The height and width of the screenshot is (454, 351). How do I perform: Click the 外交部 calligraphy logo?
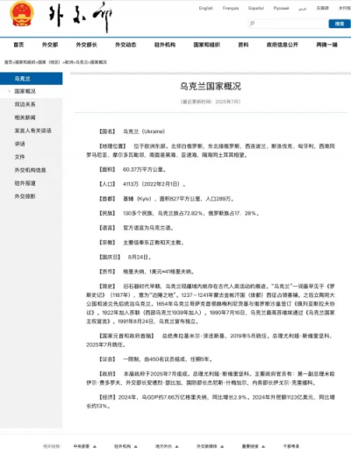[80, 17]
